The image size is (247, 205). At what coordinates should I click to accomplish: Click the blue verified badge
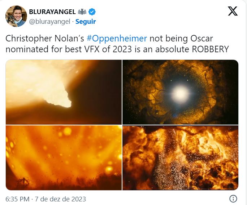click(92, 12)
